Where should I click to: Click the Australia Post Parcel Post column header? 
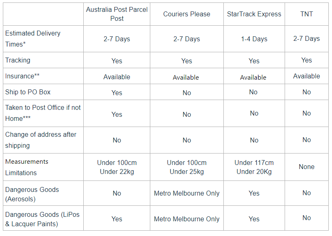[117, 14]
